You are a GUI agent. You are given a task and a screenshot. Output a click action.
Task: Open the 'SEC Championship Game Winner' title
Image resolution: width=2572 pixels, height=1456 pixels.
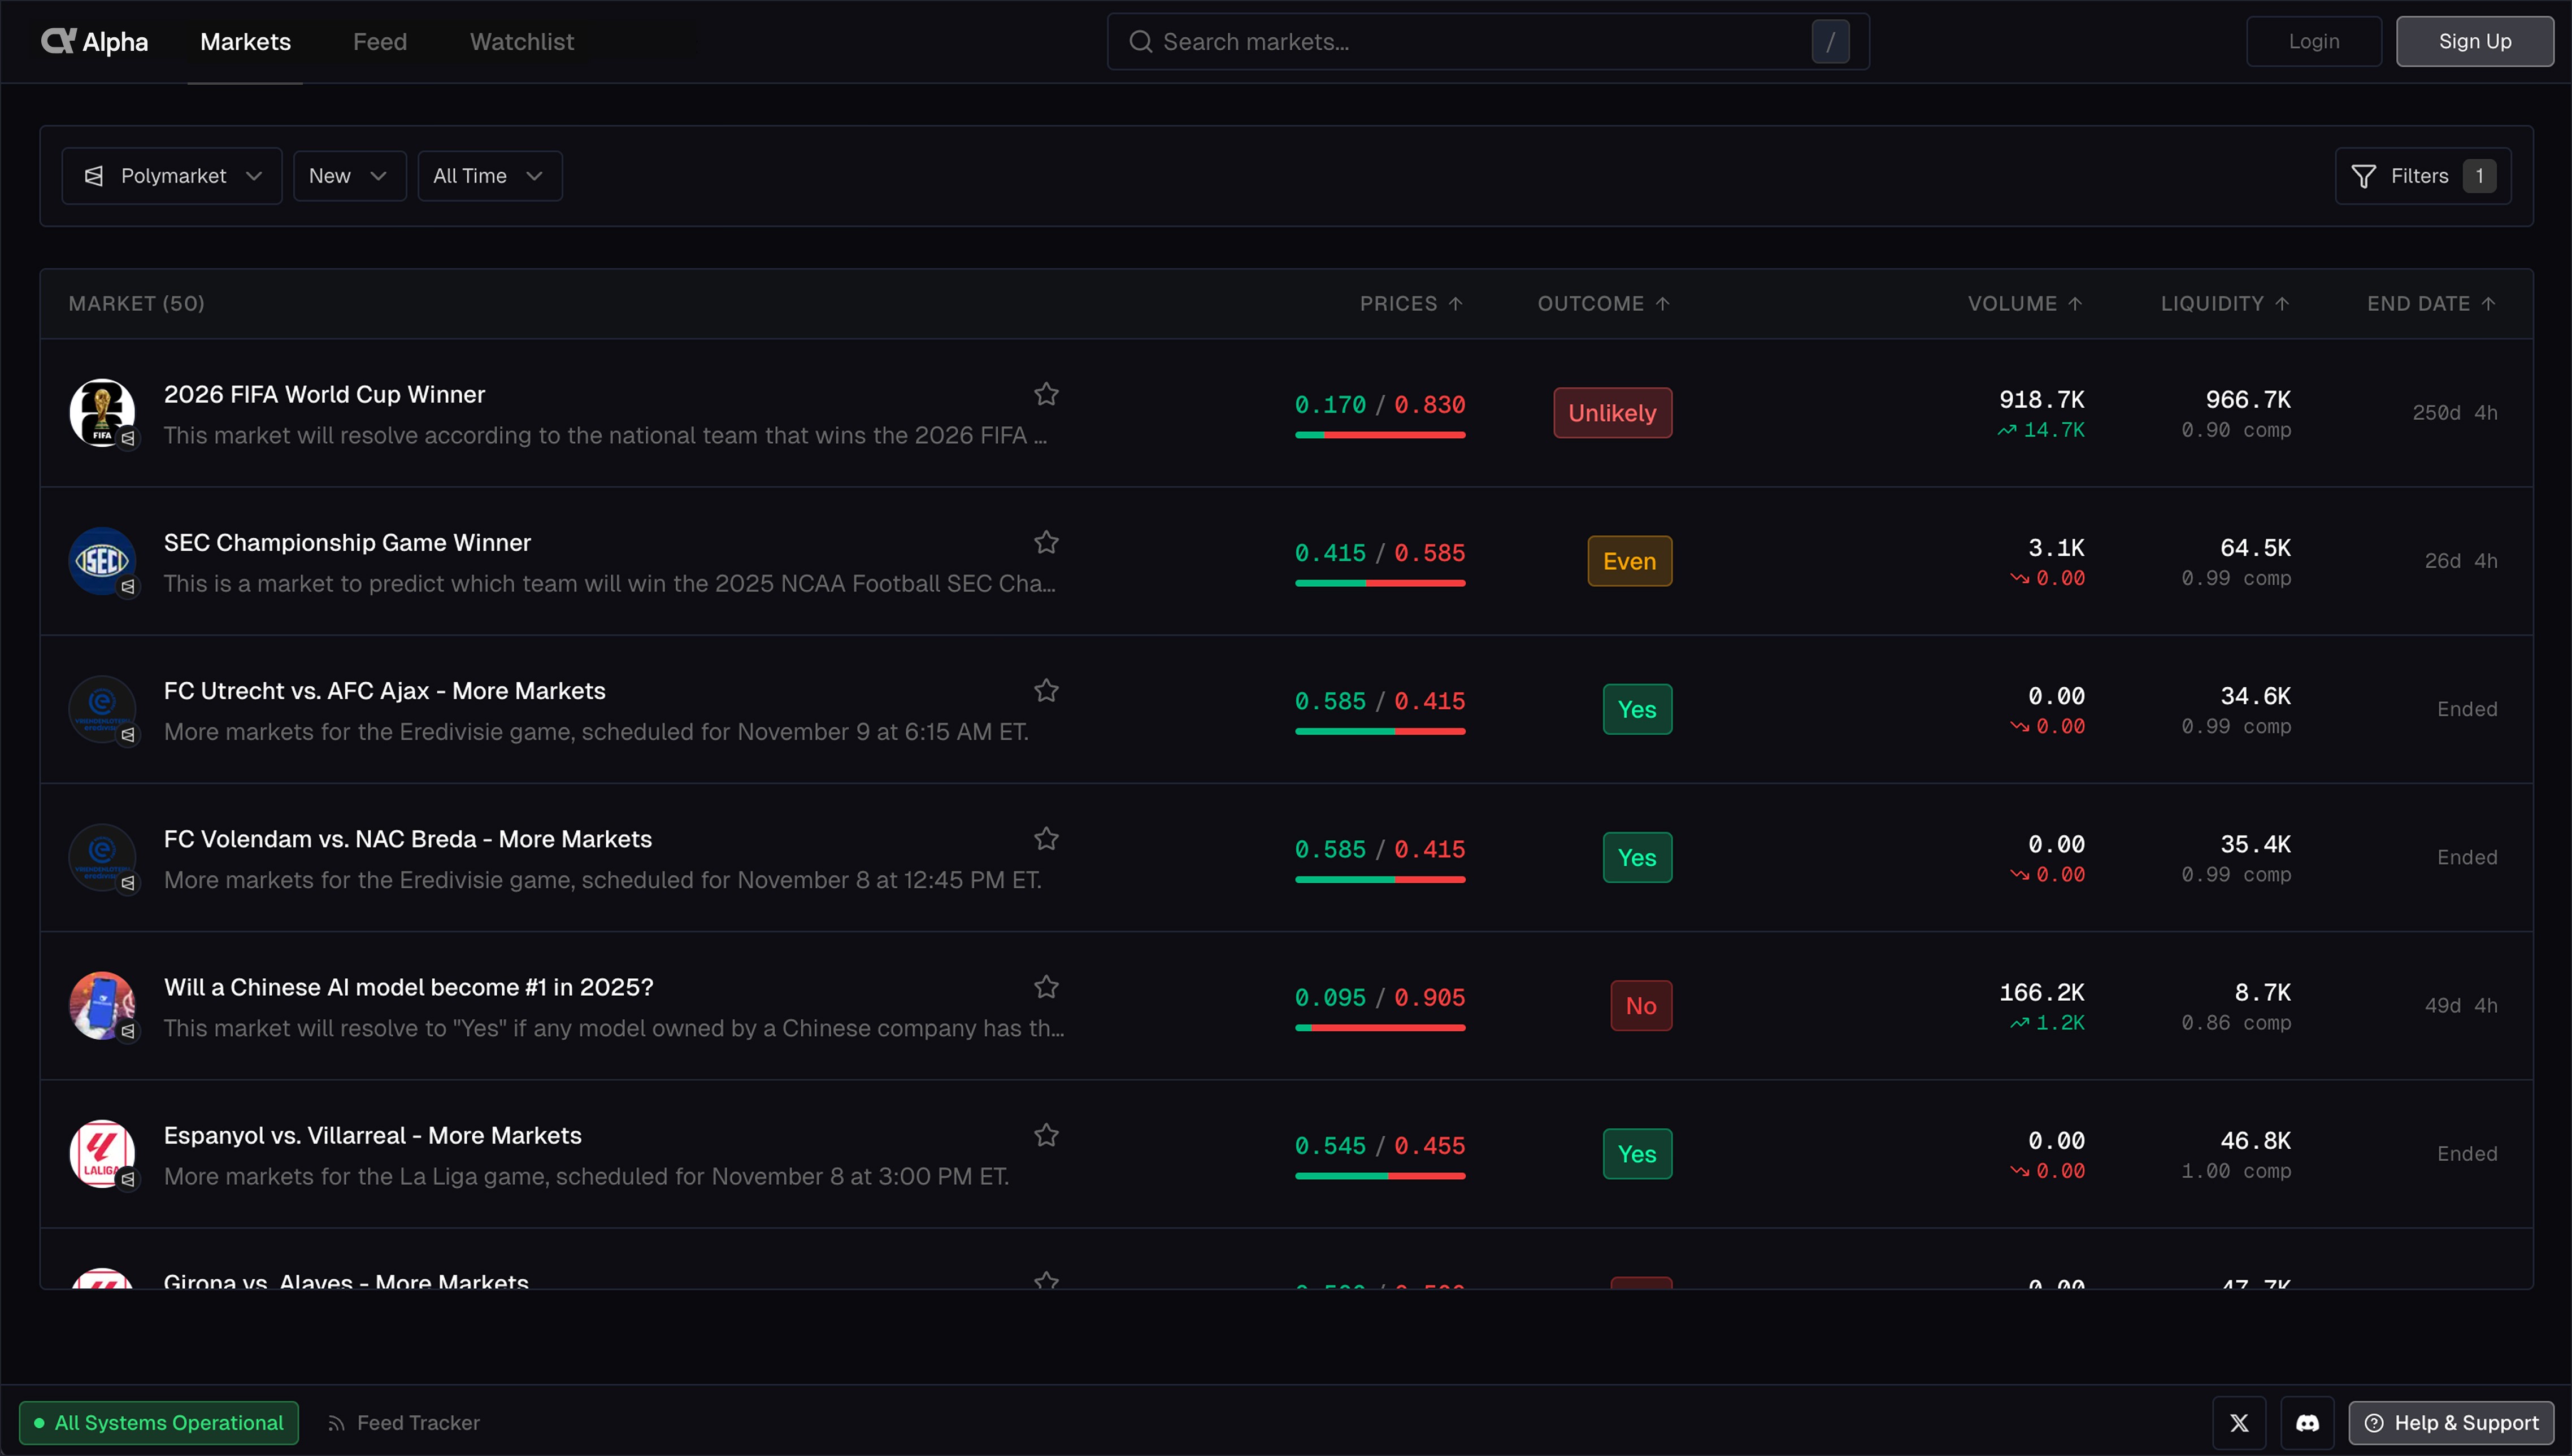coord(347,542)
